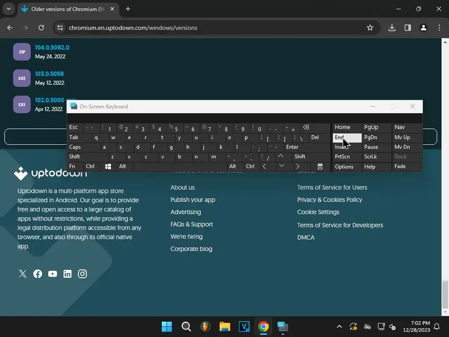Click the Uptodown footer logo

(x=50, y=173)
